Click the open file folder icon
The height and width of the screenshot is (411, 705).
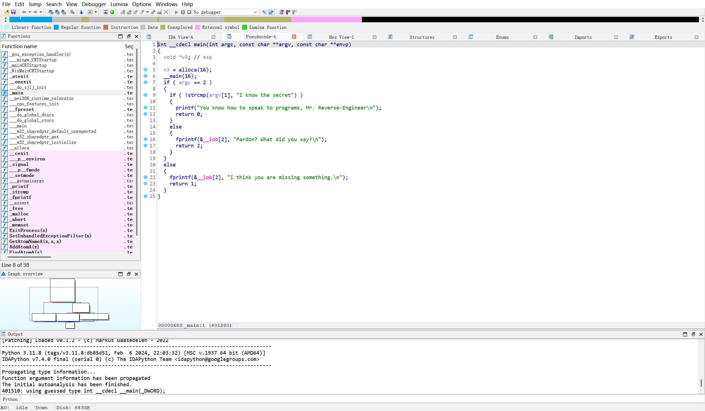[7, 12]
